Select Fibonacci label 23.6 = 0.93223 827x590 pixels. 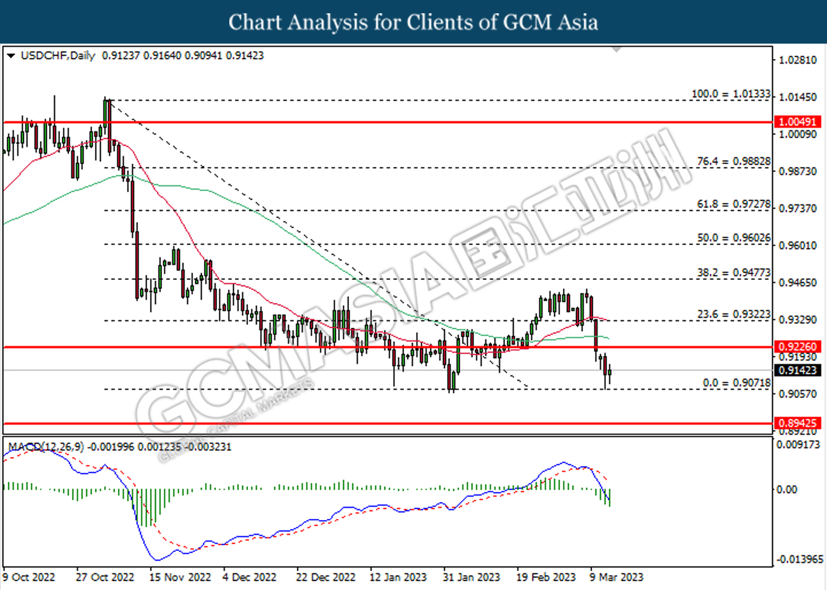pyautogui.click(x=734, y=315)
